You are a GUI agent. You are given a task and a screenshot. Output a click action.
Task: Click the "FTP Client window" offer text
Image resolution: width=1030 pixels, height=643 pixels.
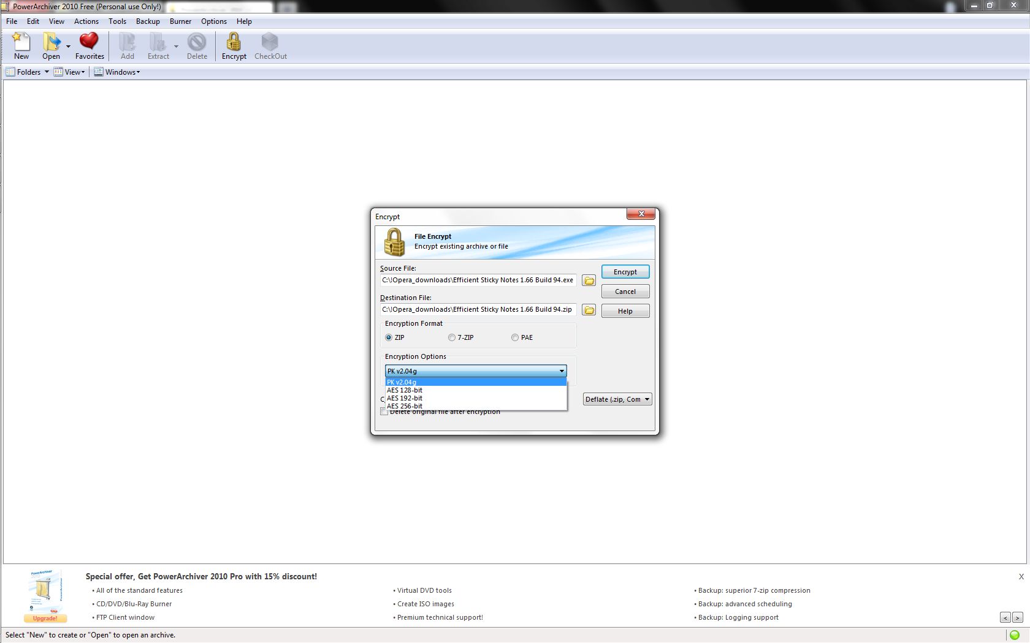(x=125, y=617)
